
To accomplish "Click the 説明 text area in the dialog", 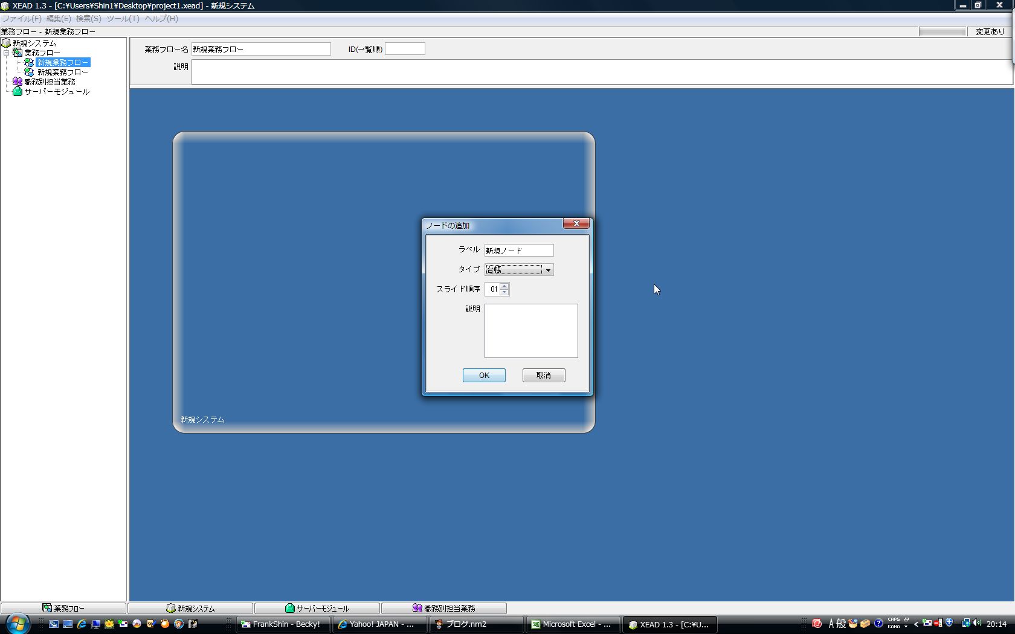I will click(531, 330).
